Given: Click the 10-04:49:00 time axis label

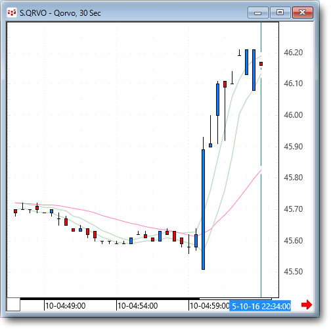Looking at the screenshot, I should click(65, 306).
